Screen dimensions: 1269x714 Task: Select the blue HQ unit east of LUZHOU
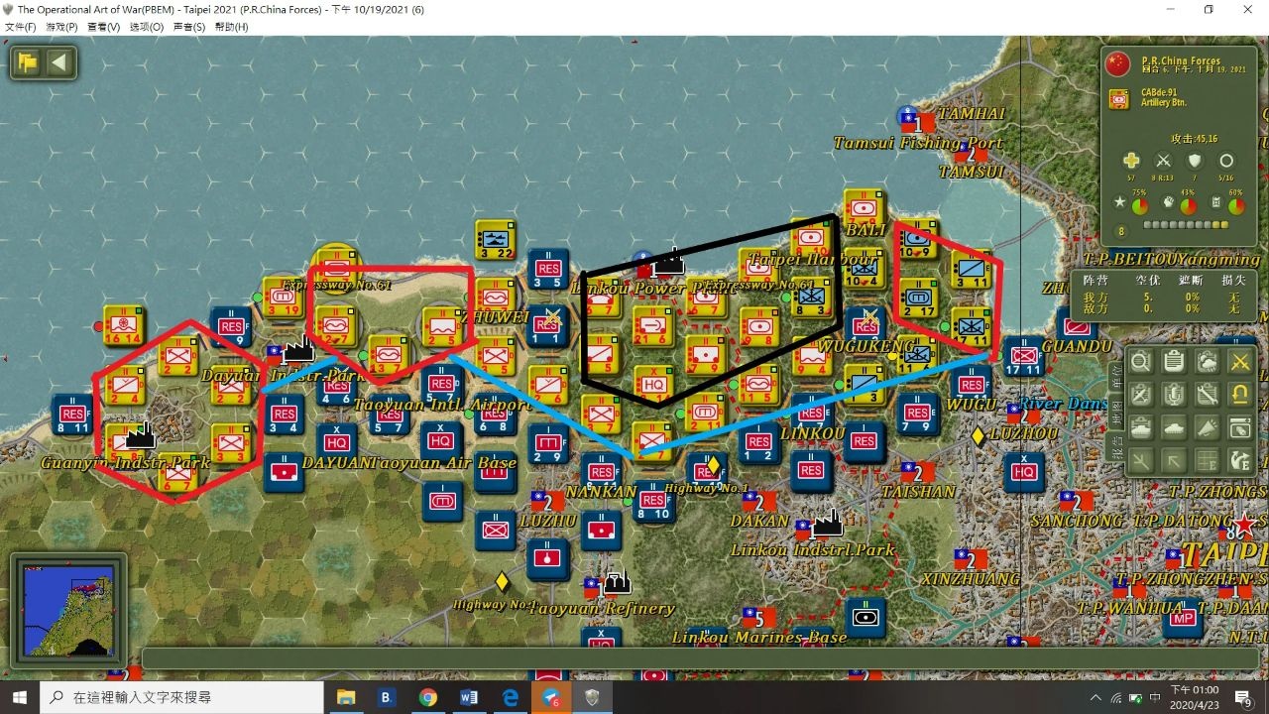[x=1024, y=472]
